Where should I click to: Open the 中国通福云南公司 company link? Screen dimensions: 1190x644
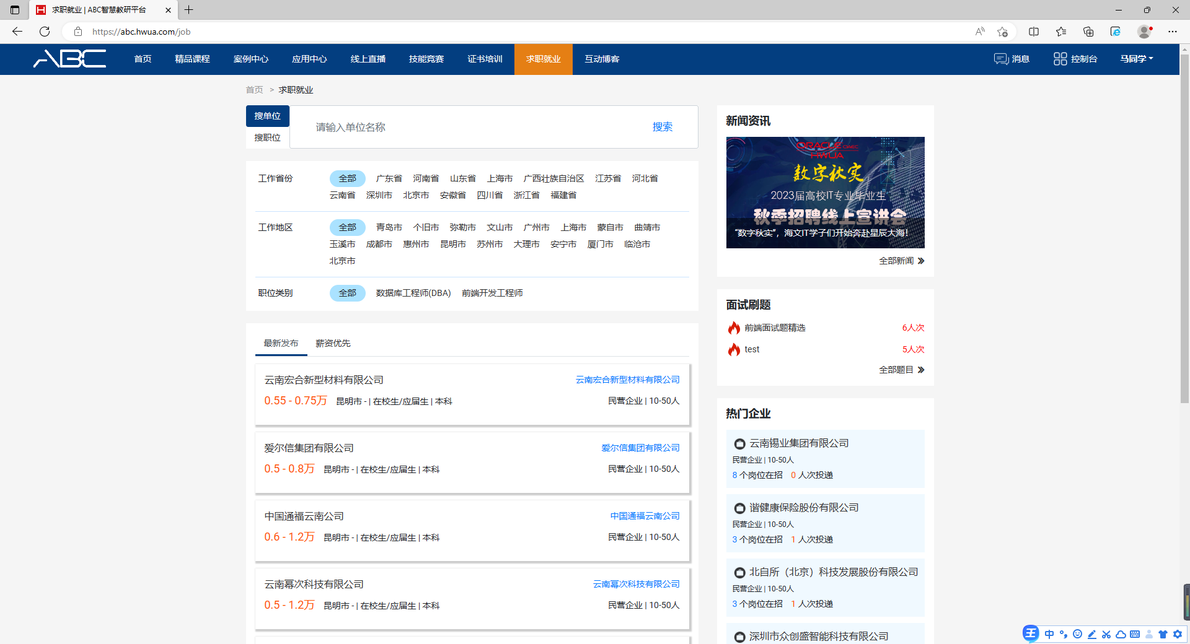(645, 516)
